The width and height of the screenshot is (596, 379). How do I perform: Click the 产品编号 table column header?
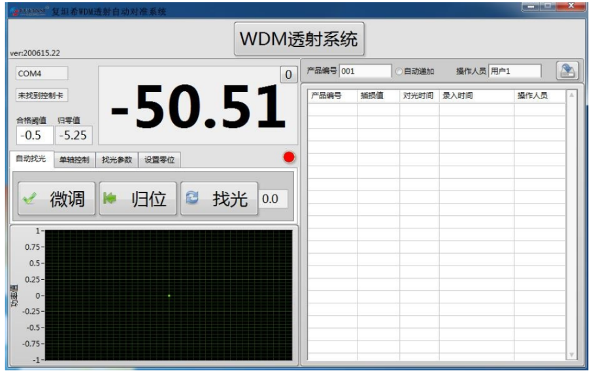pyautogui.click(x=332, y=96)
